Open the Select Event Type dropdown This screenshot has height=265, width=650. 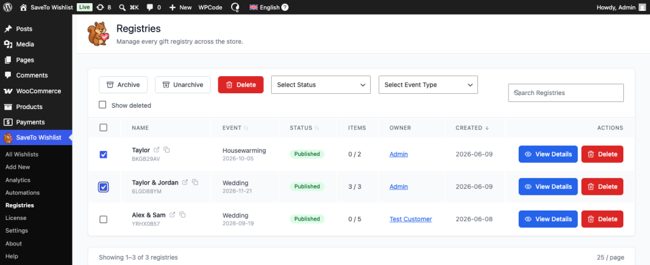point(428,84)
